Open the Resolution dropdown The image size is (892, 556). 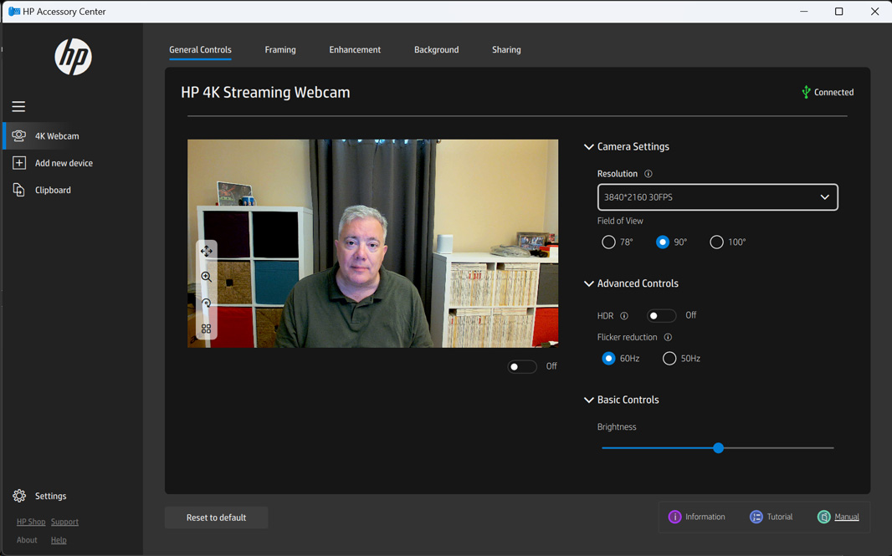[717, 197]
